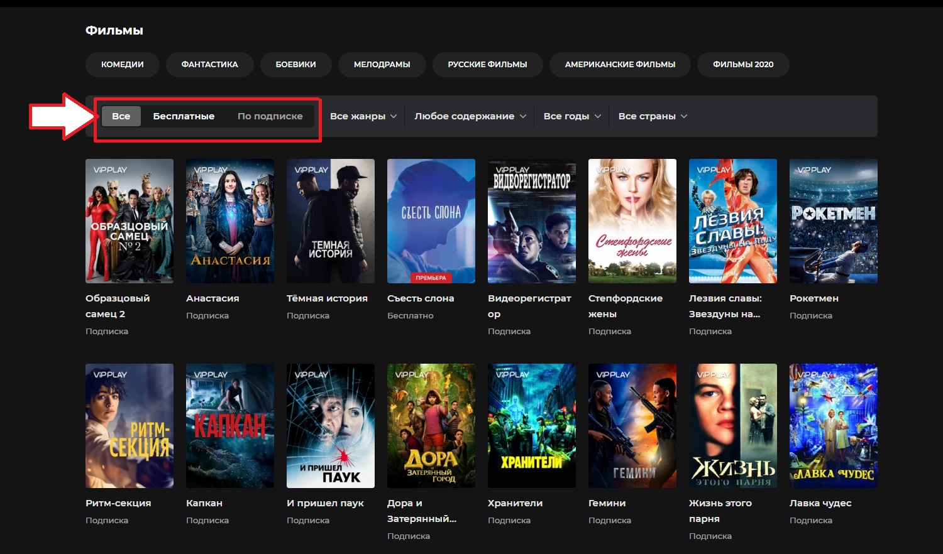Select the Анастасия poster thumbnail
Screen dimensions: 943x554
229,220
